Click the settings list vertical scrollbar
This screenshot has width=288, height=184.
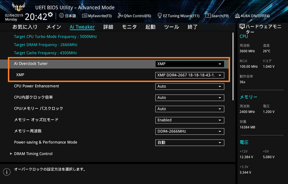coord(233,66)
